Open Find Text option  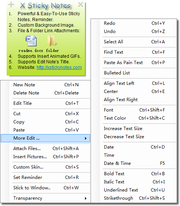pos(134,52)
